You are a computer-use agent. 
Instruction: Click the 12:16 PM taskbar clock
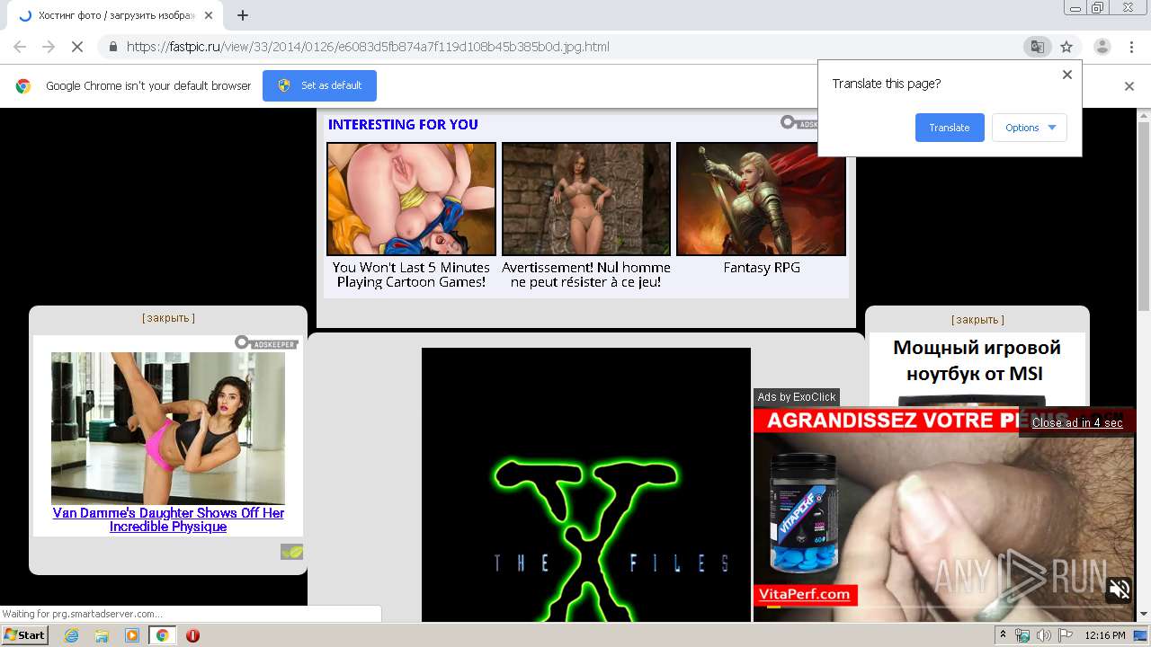coord(1105,635)
